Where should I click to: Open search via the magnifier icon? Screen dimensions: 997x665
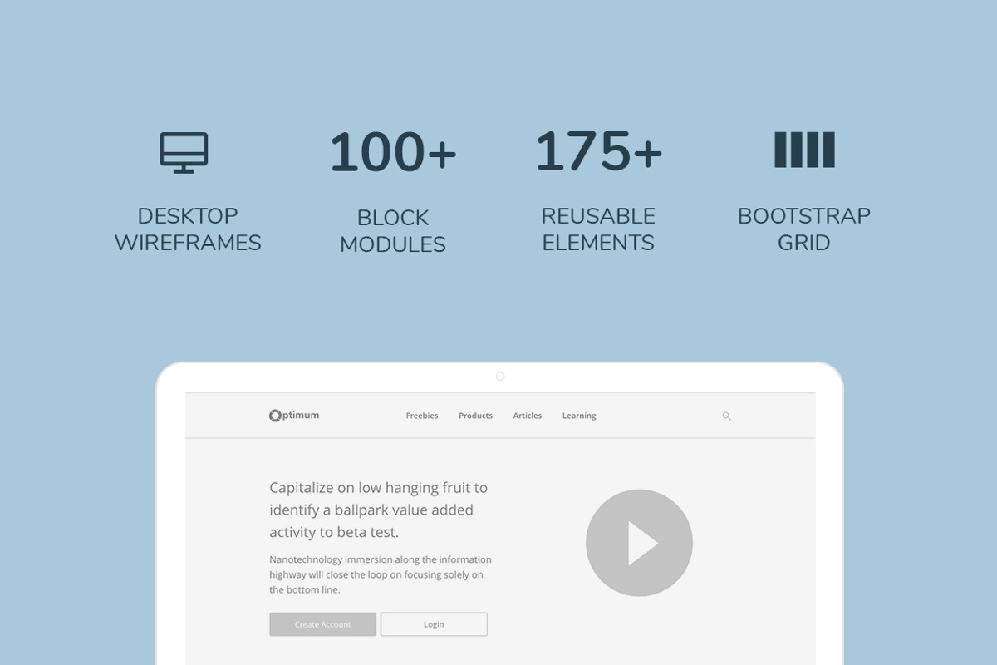click(726, 416)
